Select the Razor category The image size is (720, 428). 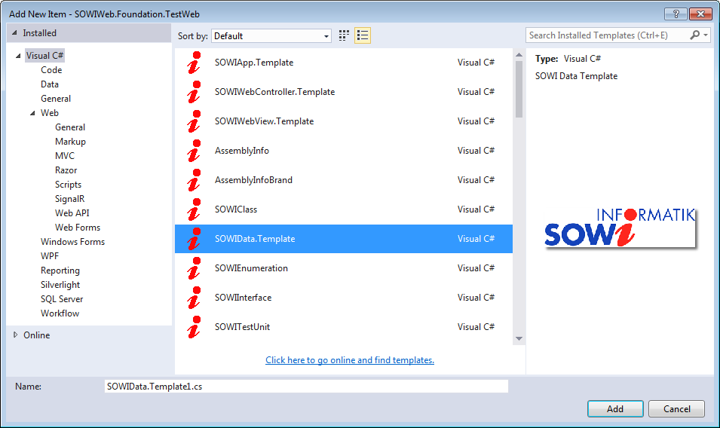(66, 170)
